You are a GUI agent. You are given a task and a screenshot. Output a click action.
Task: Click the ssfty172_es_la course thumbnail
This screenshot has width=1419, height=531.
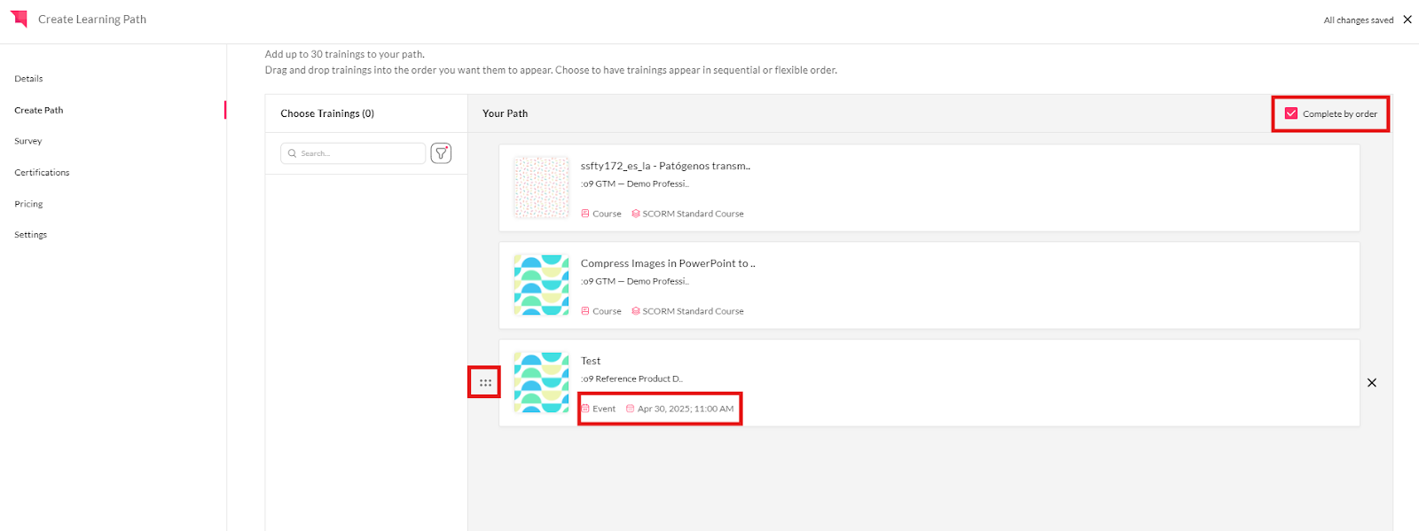tap(541, 187)
